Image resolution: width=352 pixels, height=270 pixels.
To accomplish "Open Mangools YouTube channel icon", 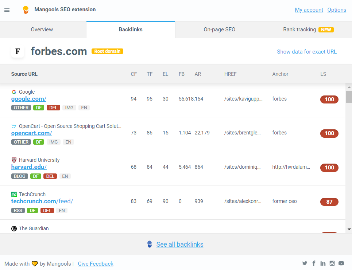I will pos(341,263).
